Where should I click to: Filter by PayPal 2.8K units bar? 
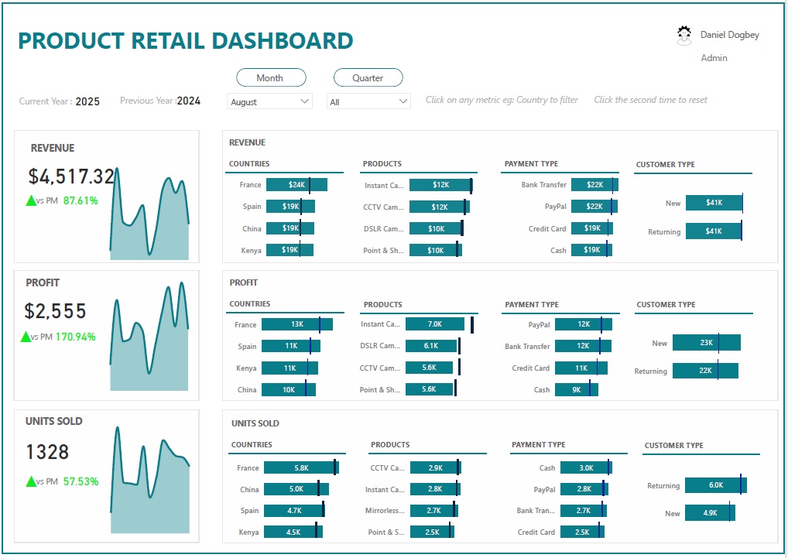point(584,489)
